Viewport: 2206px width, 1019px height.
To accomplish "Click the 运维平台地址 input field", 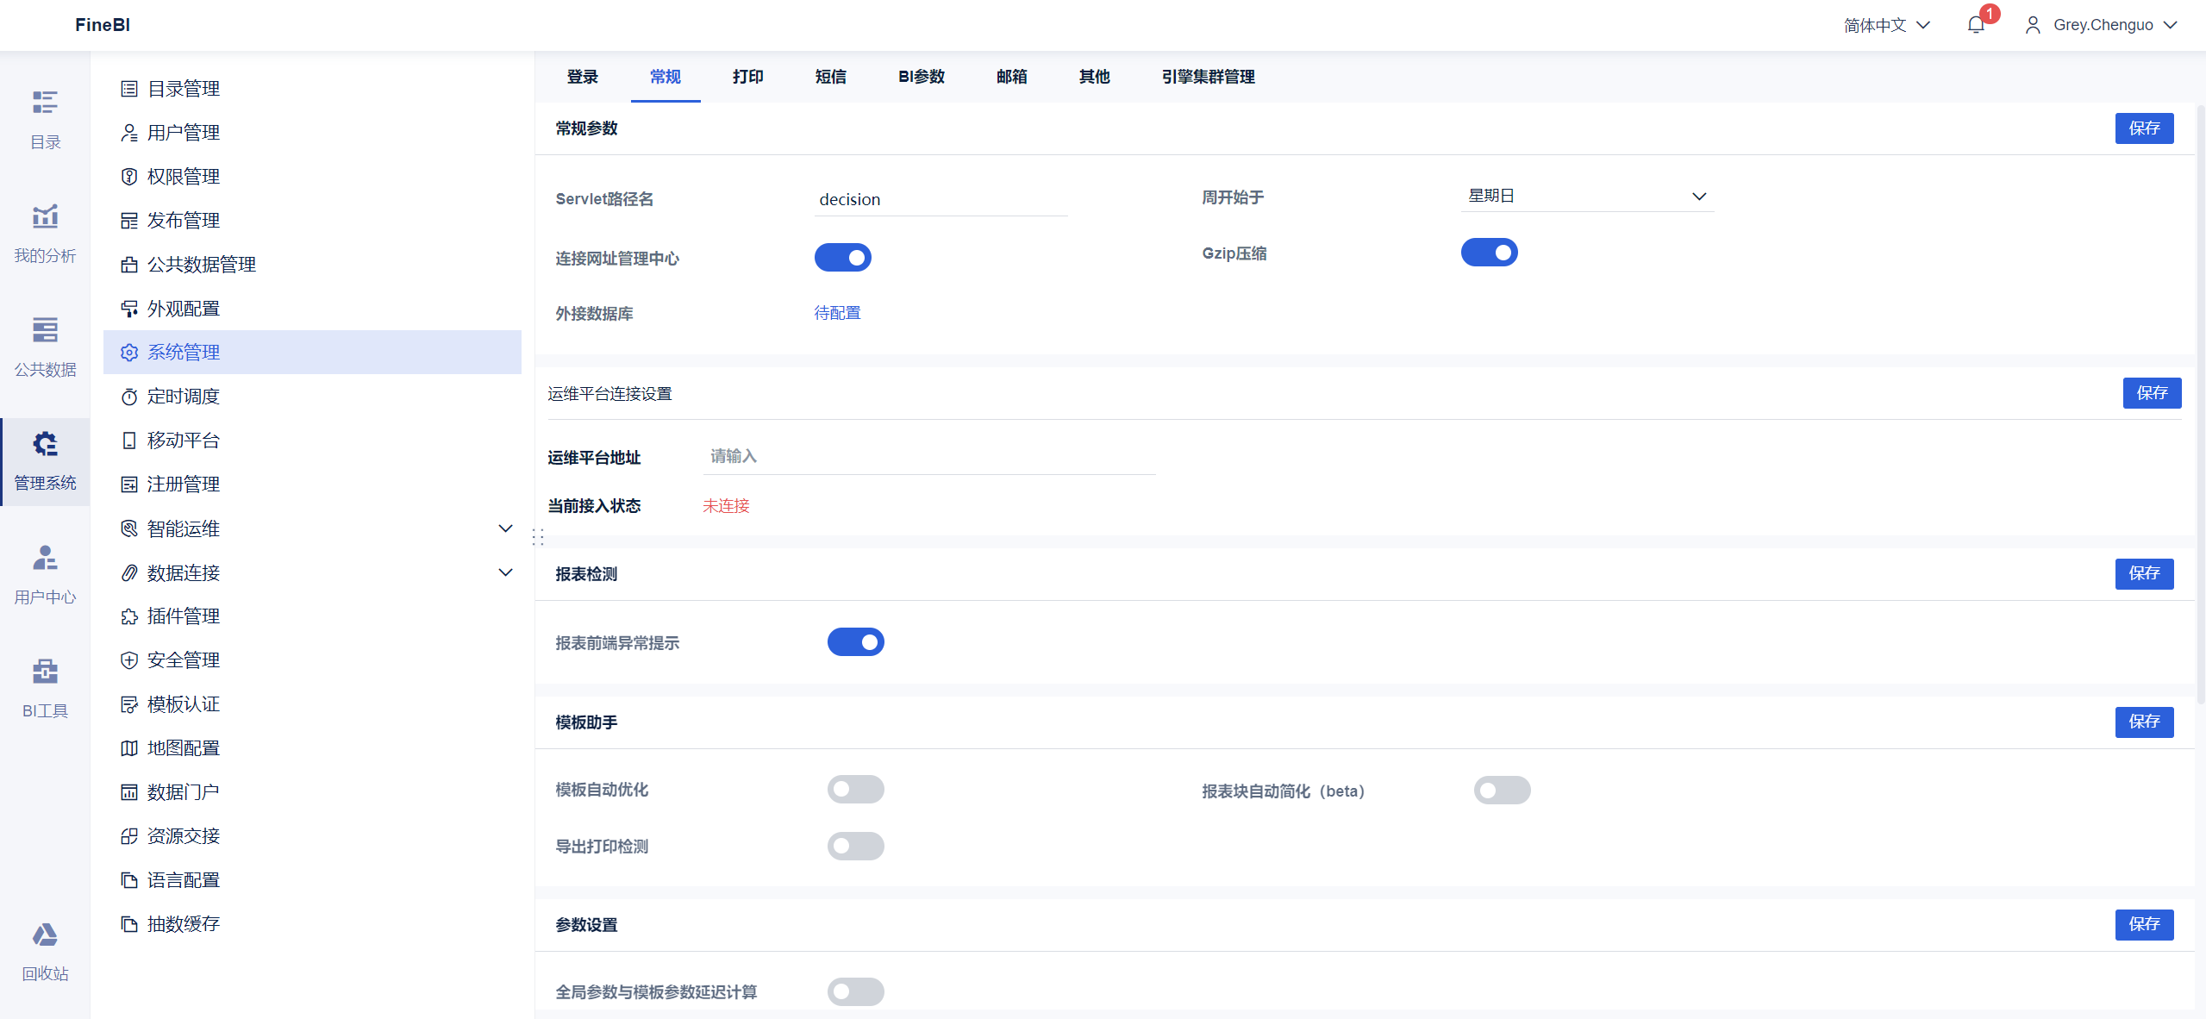I will (x=928, y=456).
